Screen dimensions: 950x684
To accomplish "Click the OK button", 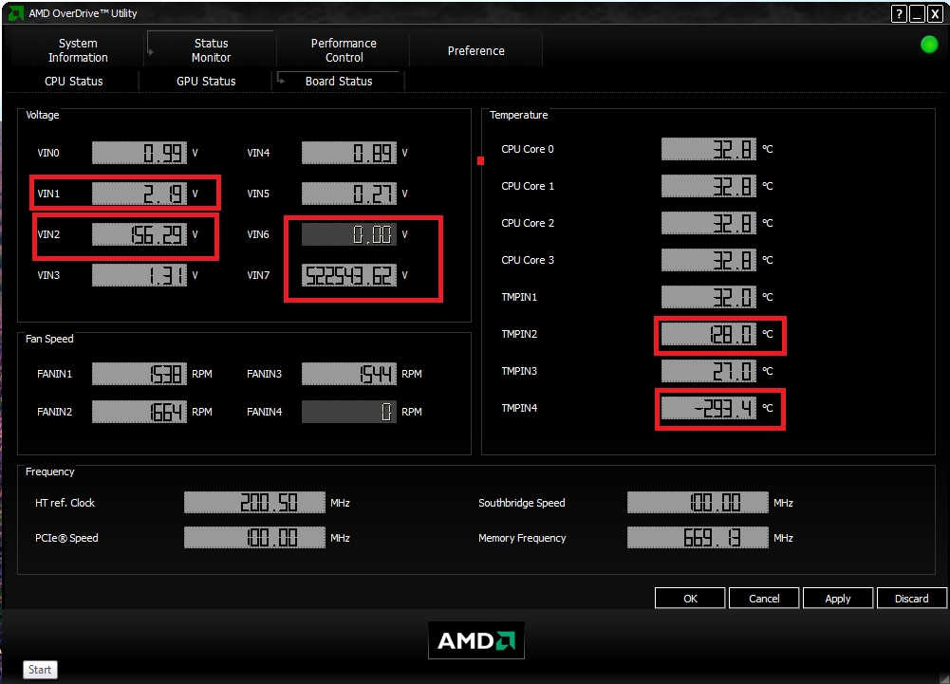I will point(690,598).
